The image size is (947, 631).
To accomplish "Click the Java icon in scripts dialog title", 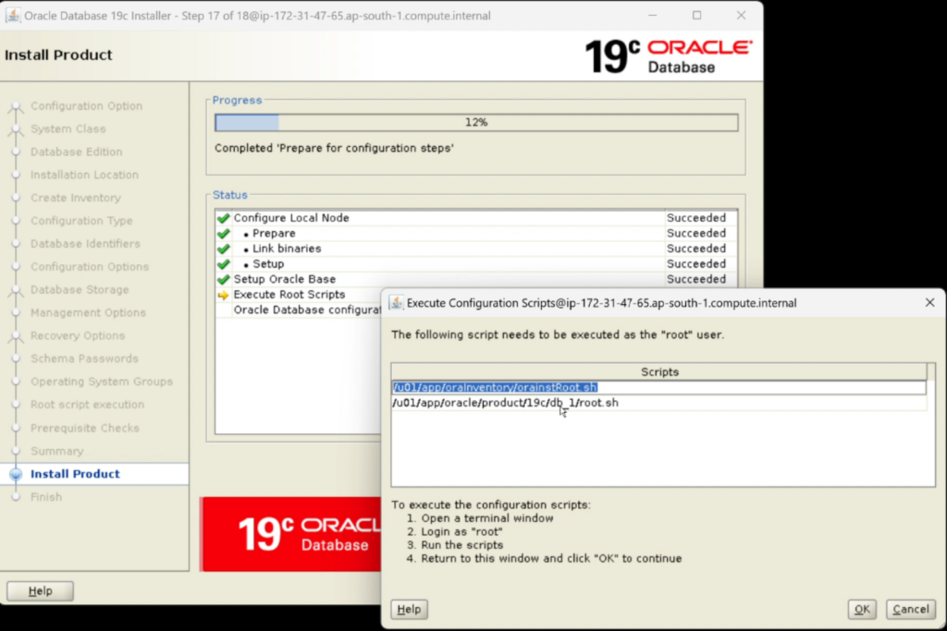I will [x=396, y=303].
